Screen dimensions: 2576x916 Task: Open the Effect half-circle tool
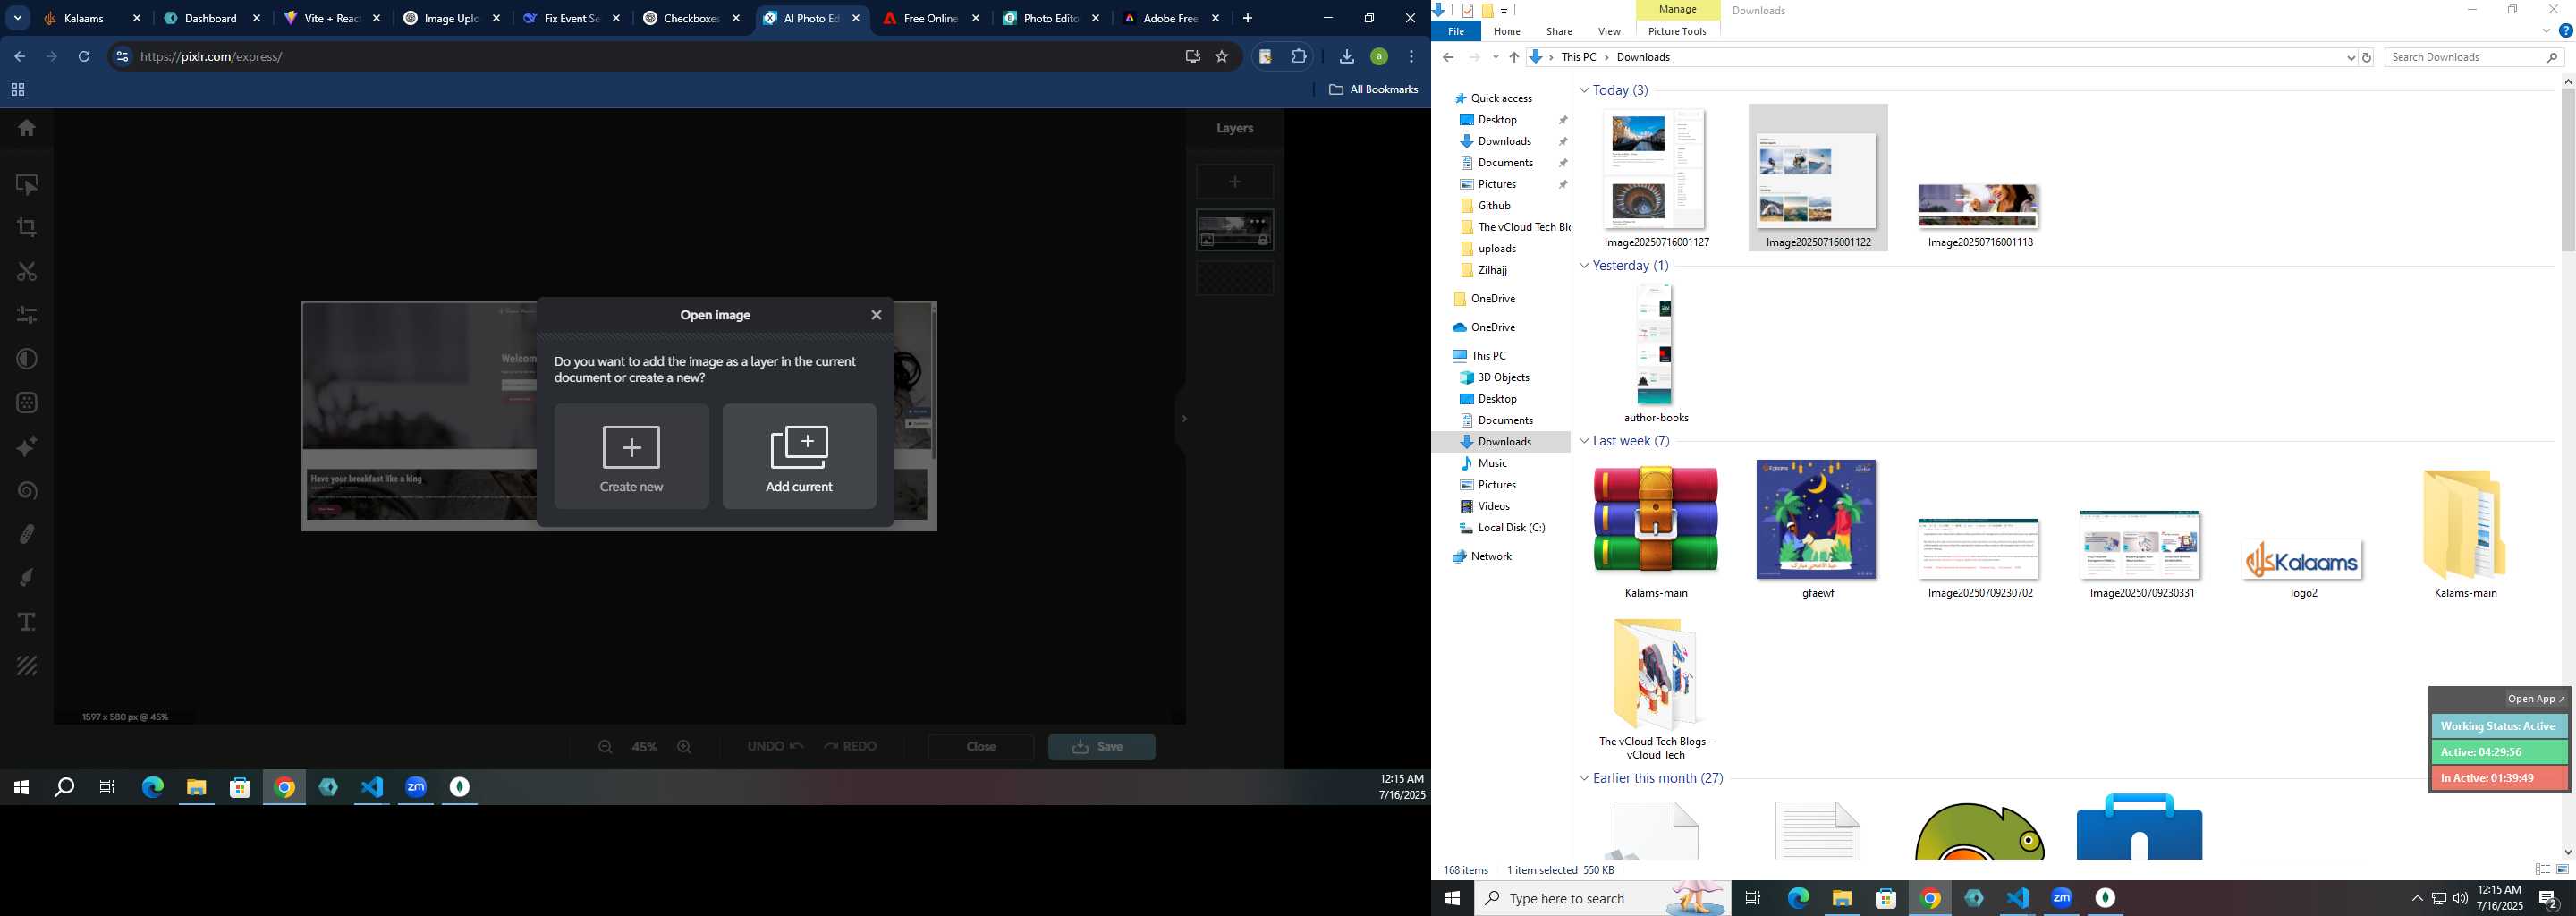27,359
